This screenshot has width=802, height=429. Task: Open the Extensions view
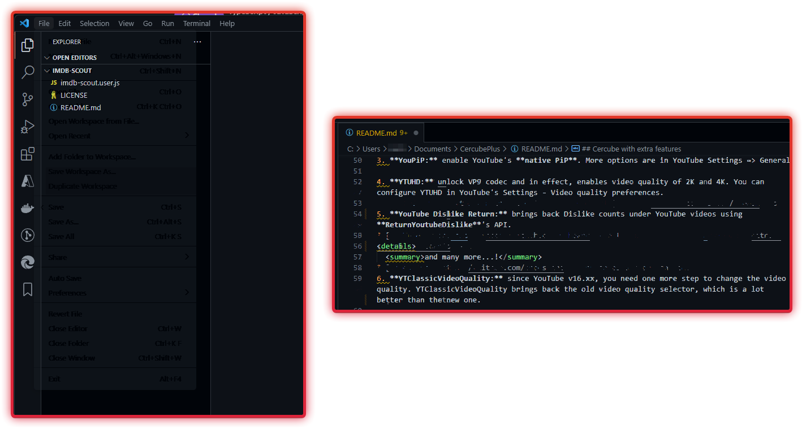point(27,154)
